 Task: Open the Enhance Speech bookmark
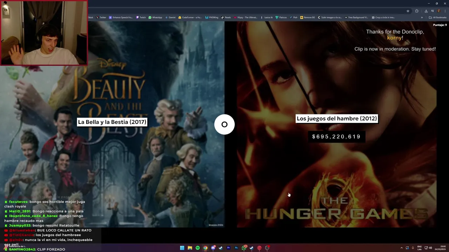[x=121, y=17]
